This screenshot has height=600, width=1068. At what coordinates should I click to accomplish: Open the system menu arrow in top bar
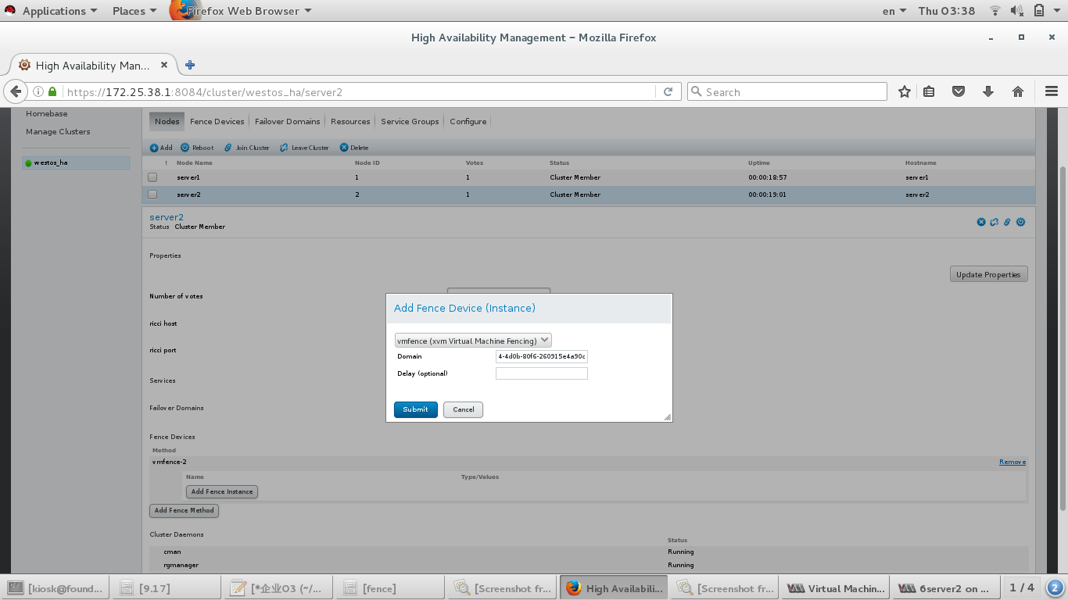coord(1059,11)
